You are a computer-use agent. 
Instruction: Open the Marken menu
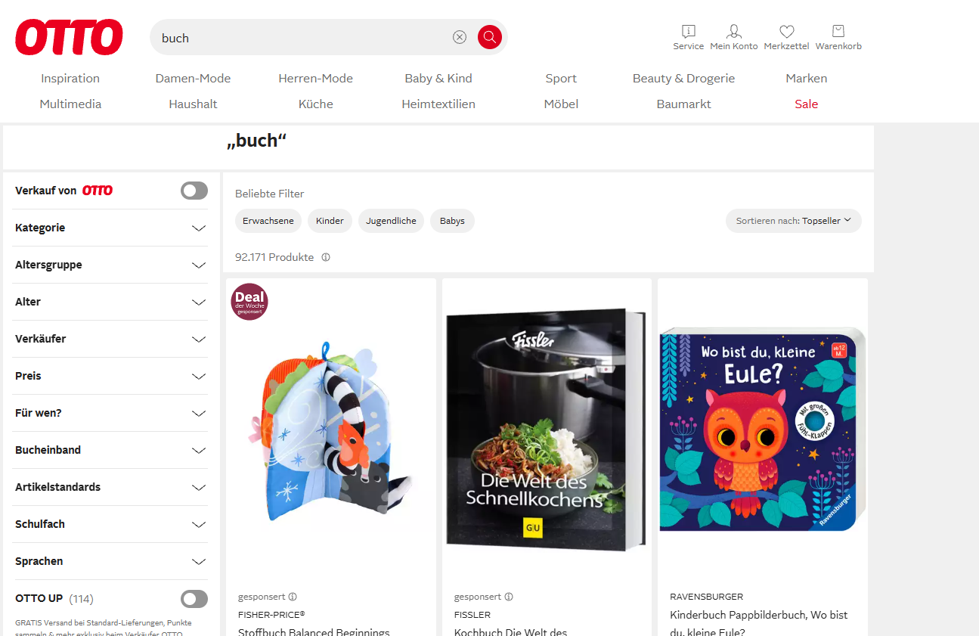coord(807,79)
